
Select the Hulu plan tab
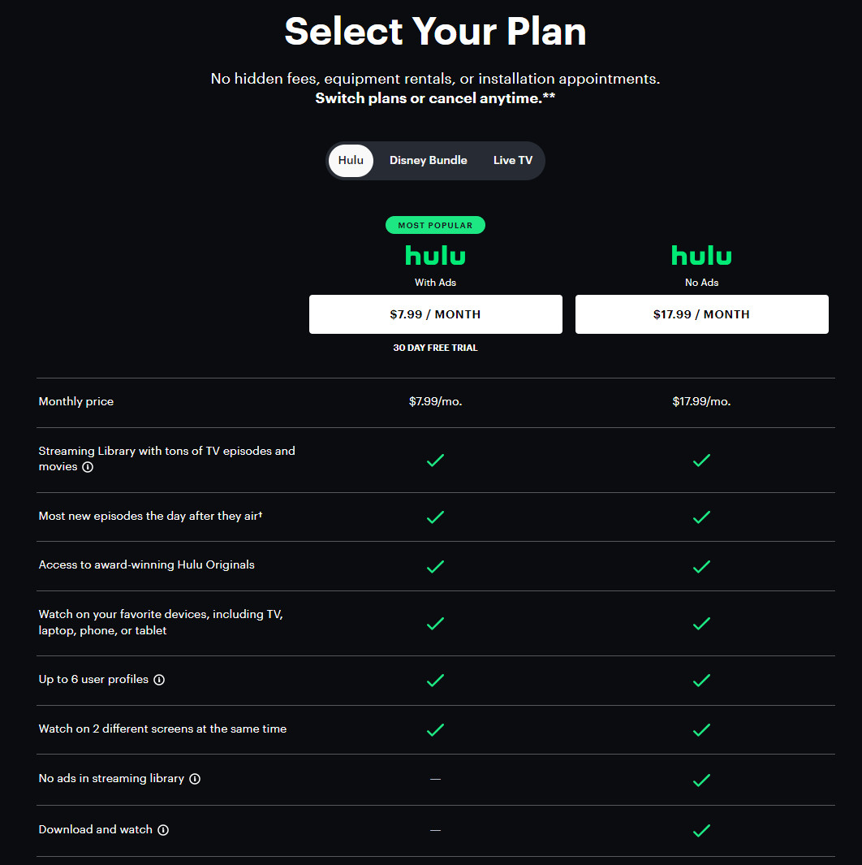click(351, 160)
